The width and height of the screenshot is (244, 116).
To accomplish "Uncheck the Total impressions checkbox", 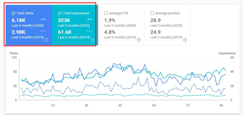I will (60, 13).
